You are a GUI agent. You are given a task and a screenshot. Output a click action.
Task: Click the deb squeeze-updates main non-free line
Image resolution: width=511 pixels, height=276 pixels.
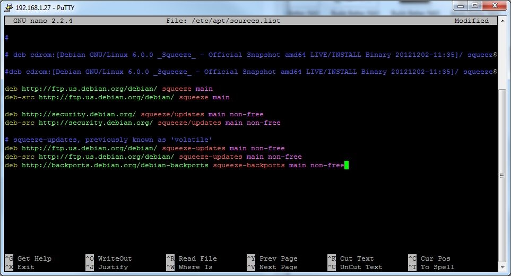[x=145, y=148]
